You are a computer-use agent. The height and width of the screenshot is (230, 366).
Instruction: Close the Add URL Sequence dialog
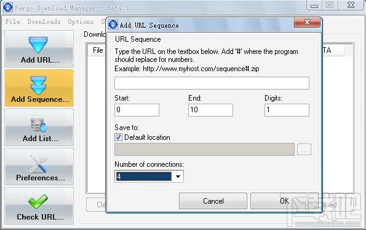click(x=307, y=22)
